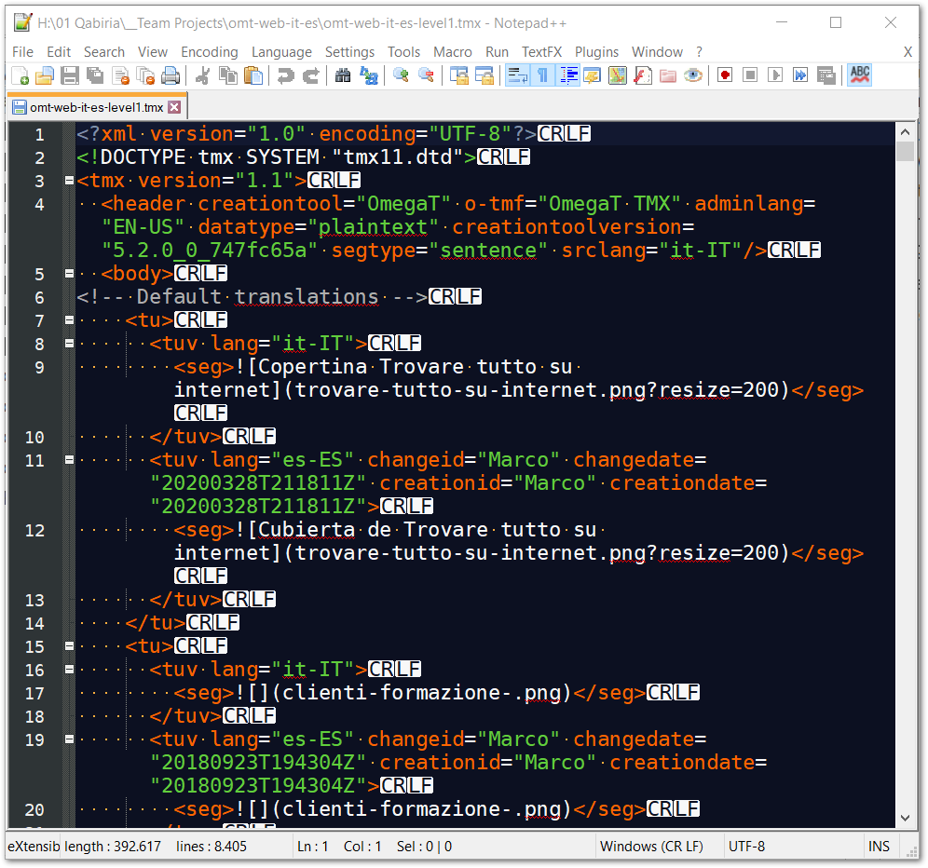Click the Save All toolbar icon
This screenshot has height=868, width=928.
[x=95, y=76]
